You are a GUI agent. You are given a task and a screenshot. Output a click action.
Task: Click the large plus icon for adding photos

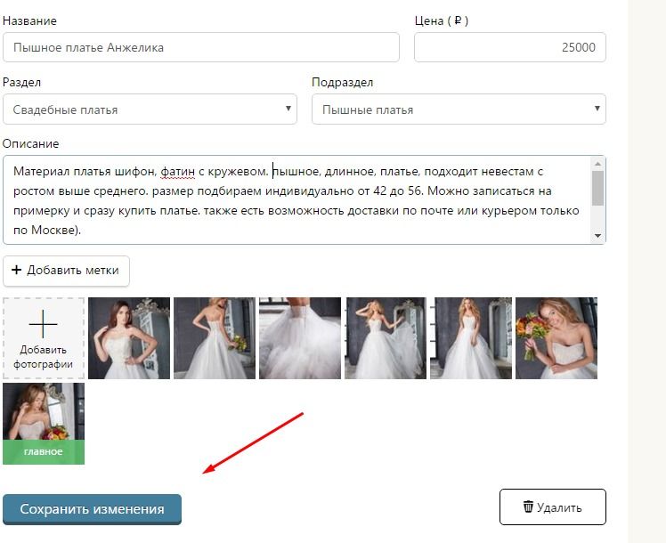(44, 324)
